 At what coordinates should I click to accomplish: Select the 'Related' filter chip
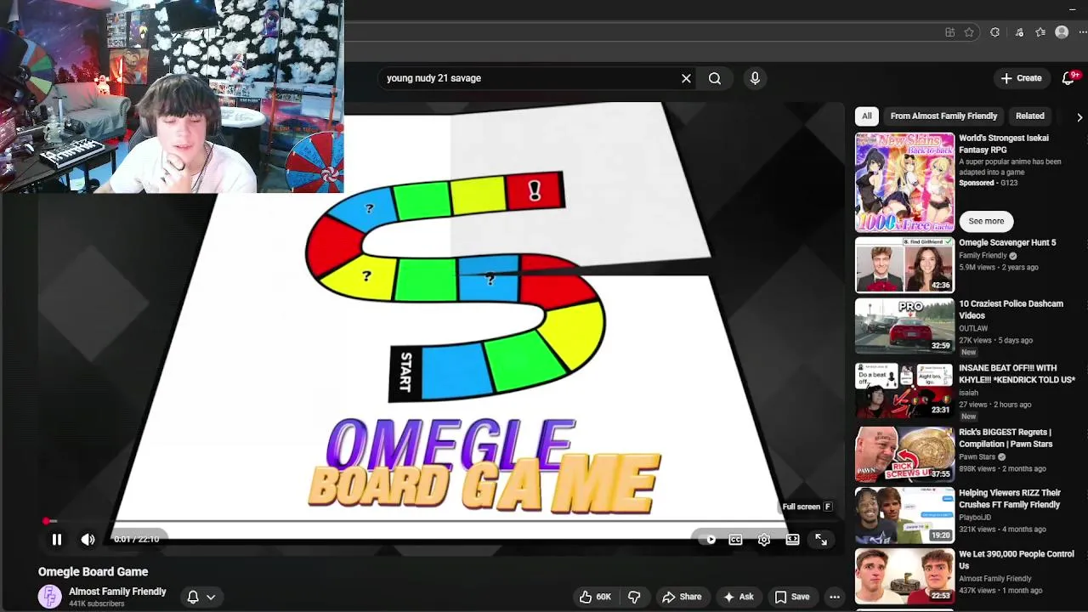coord(1029,116)
